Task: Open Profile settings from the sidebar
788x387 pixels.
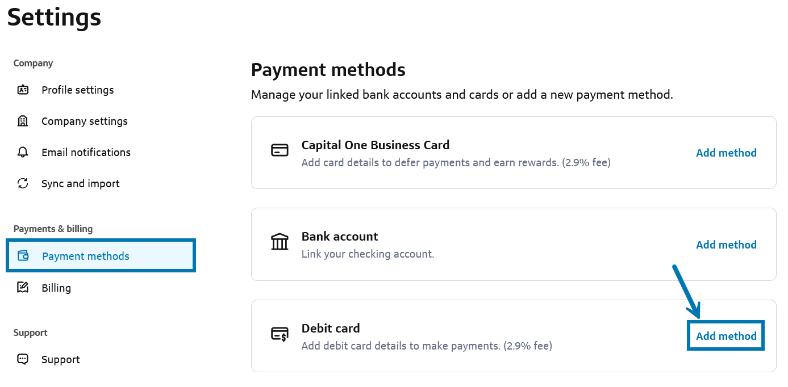Action: click(77, 90)
